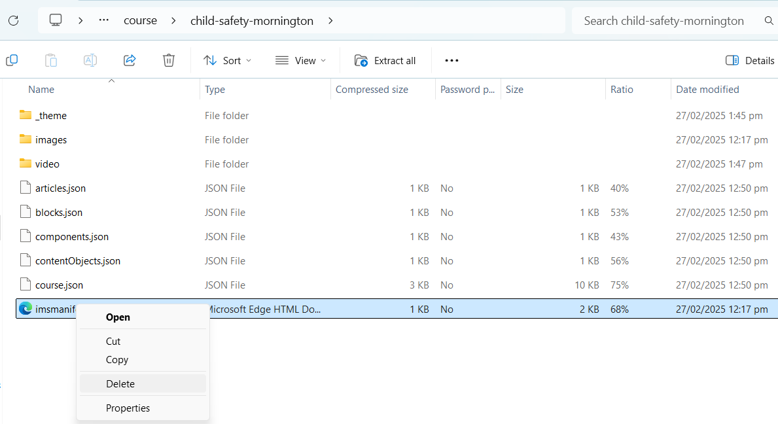Viewport: 778px width, 424px height.
Task: Click the File folder type of images
Action: click(x=227, y=140)
